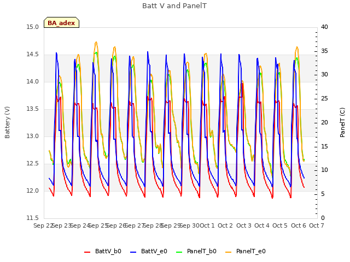Click the Oct 1 date label

pyautogui.click(x=207, y=225)
